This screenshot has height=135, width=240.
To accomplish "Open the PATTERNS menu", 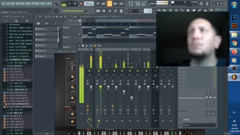I will [x=20, y=3].
